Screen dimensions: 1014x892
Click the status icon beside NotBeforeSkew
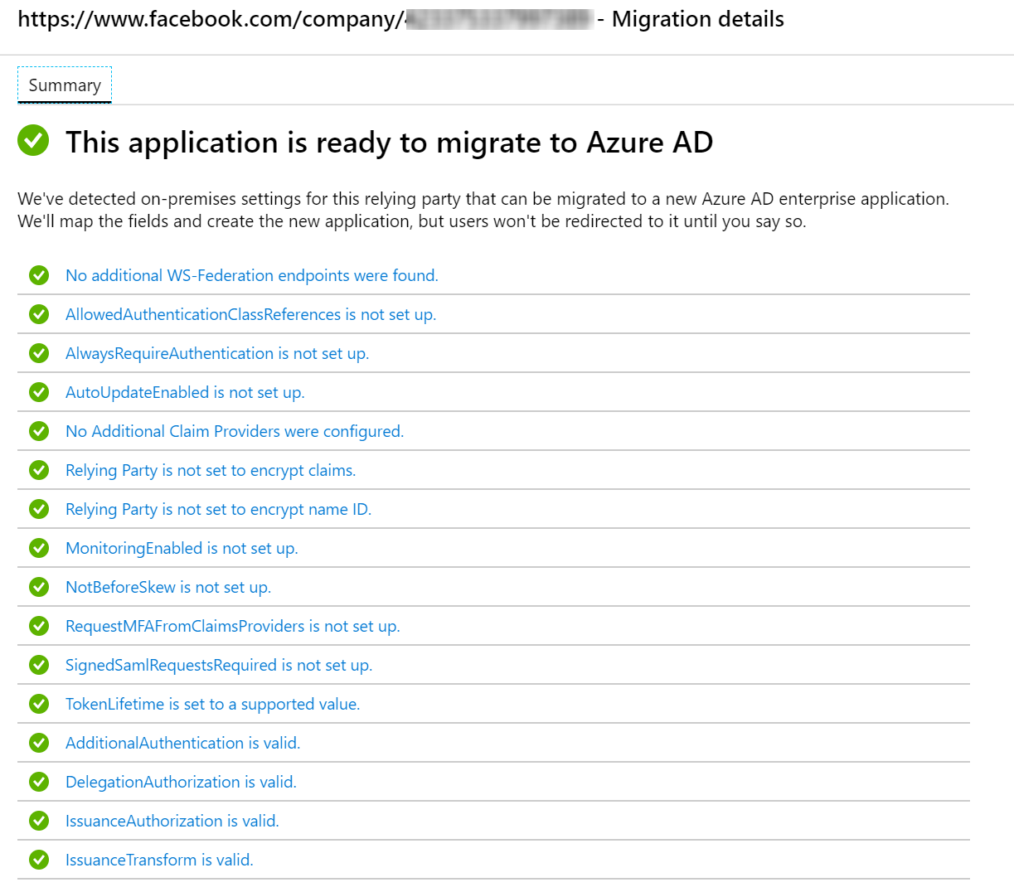point(39,587)
